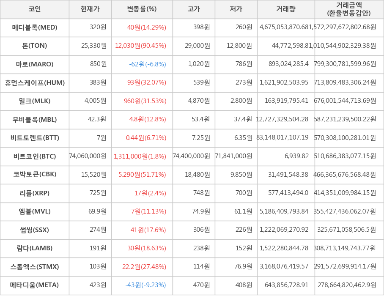The height and width of the screenshot is (296, 384).
Task: Open the 메디블록(MED) coin row
Action: (35, 27)
